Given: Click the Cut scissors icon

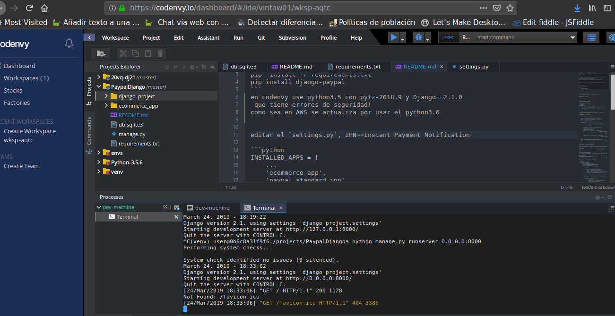Looking at the screenshot, I should [123, 54].
